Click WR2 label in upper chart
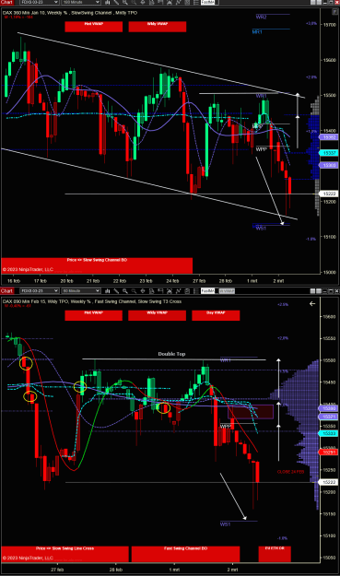 (x=261, y=17)
